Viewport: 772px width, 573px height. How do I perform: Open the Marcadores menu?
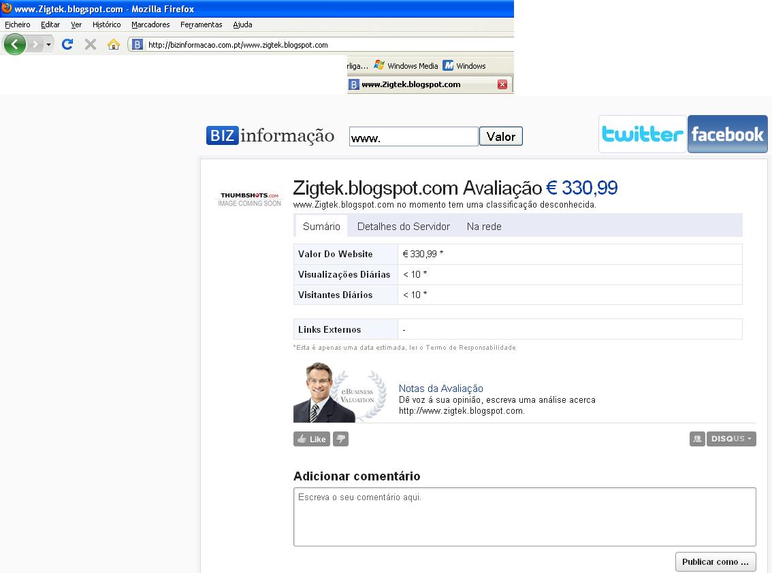pos(150,24)
